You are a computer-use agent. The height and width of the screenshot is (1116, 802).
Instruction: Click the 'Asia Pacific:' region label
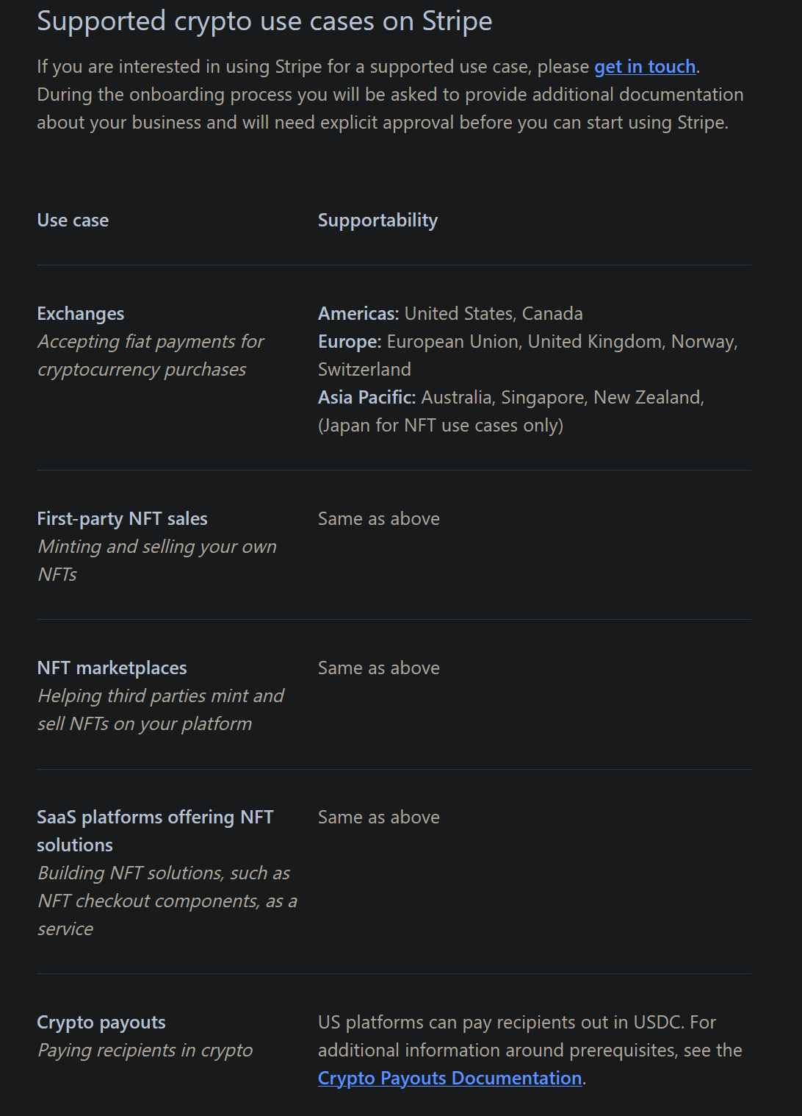click(367, 398)
